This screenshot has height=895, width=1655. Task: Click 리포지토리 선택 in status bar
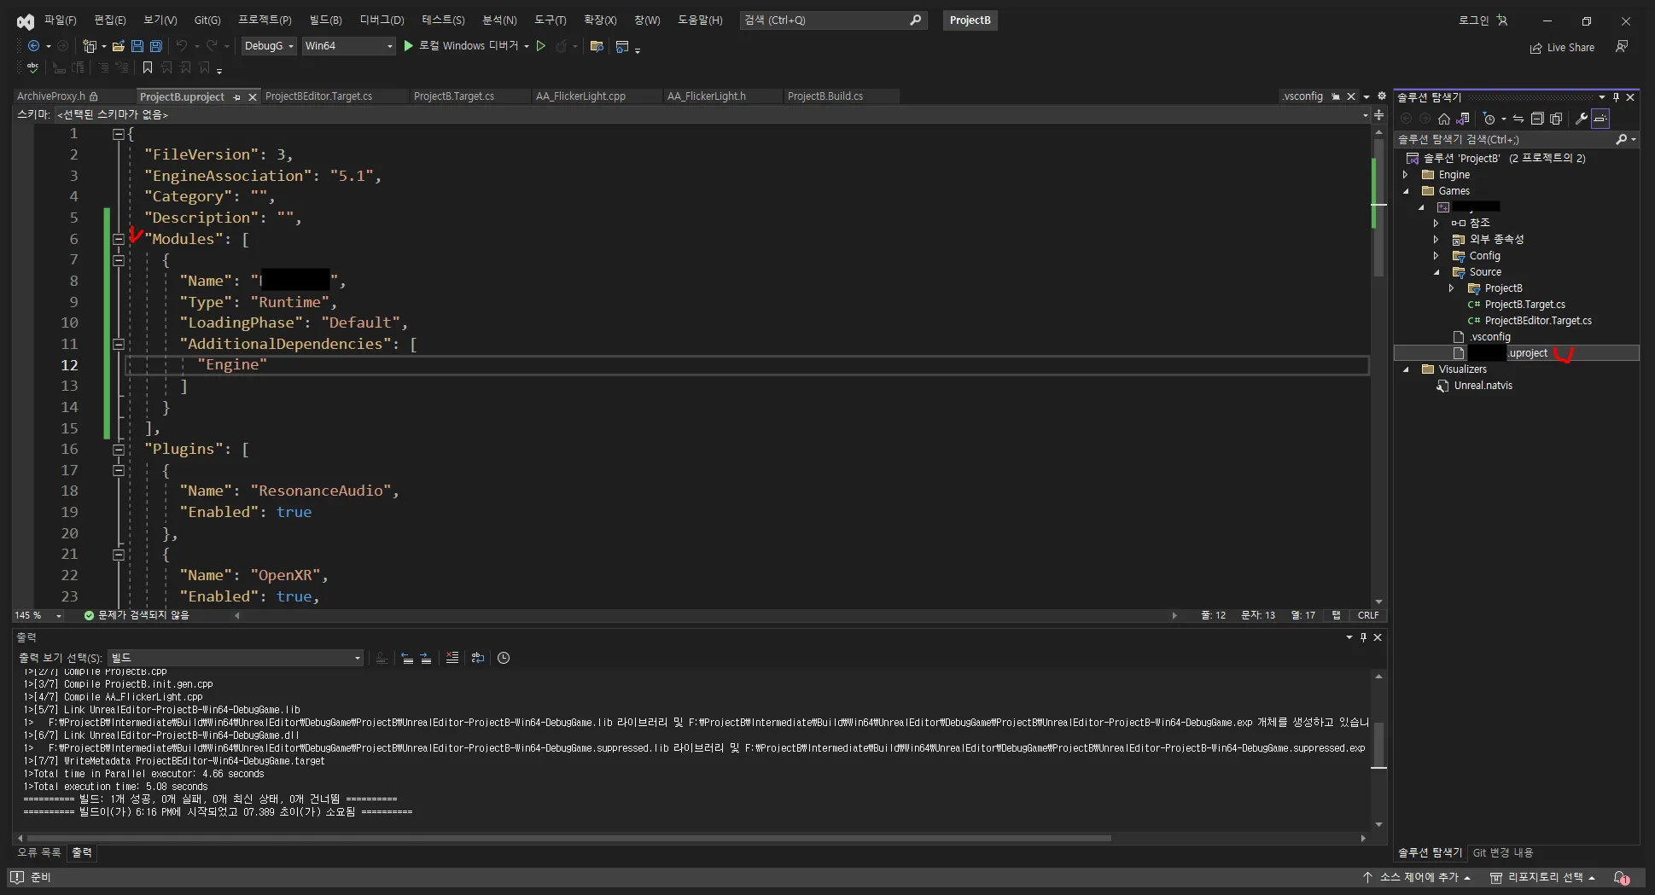1543,877
